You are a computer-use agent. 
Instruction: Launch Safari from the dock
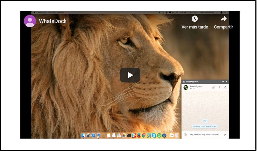point(94,135)
